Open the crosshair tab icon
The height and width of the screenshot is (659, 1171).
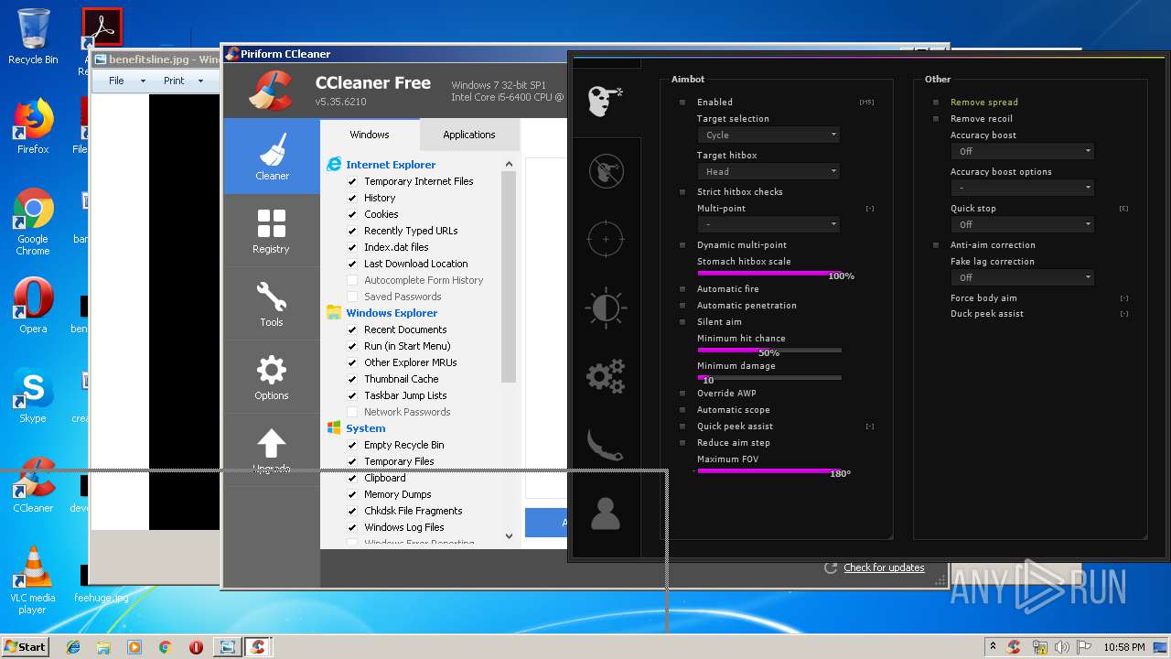point(606,239)
